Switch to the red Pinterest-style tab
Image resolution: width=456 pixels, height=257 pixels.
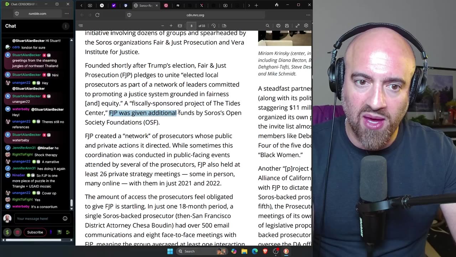pyautogui.click(x=166, y=5)
